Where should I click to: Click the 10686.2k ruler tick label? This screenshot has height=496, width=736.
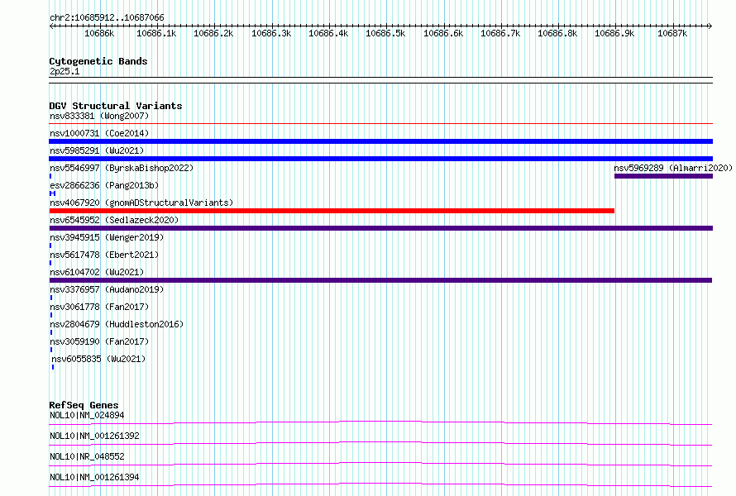click(x=213, y=33)
